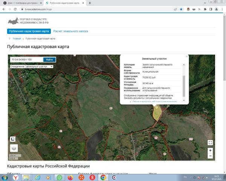Launch Yandex Browser from taskbar
This screenshot has width=226, height=181.
[x=15, y=177]
